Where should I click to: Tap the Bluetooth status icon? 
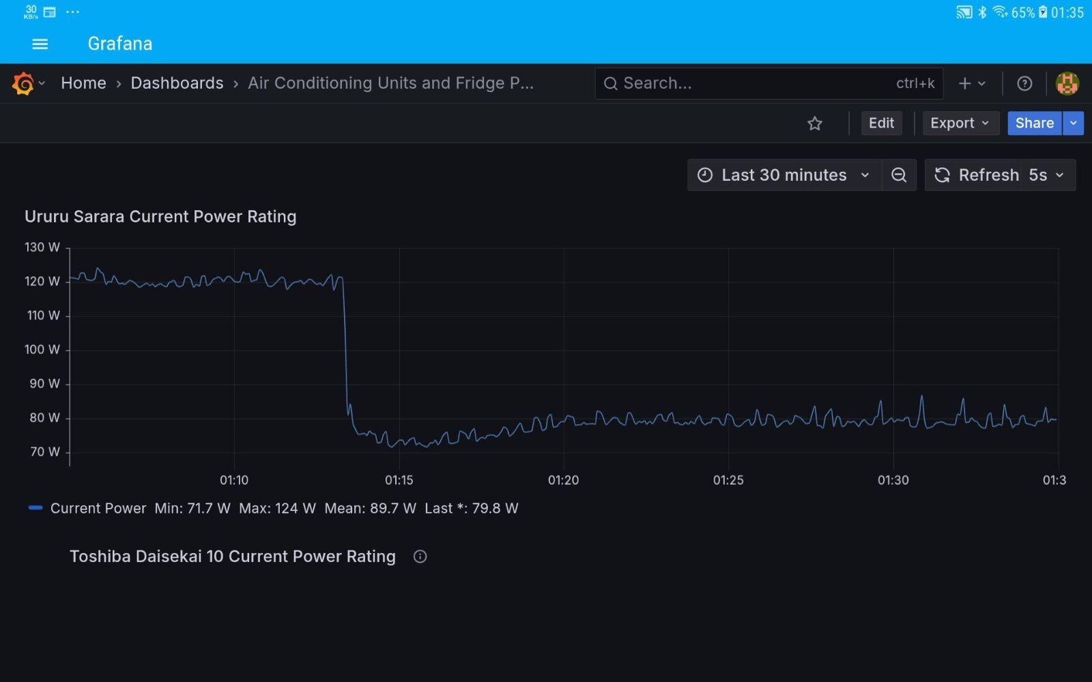click(x=982, y=12)
